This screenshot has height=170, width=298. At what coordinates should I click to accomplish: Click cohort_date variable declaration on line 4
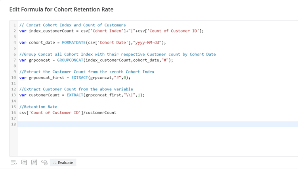[42, 42]
